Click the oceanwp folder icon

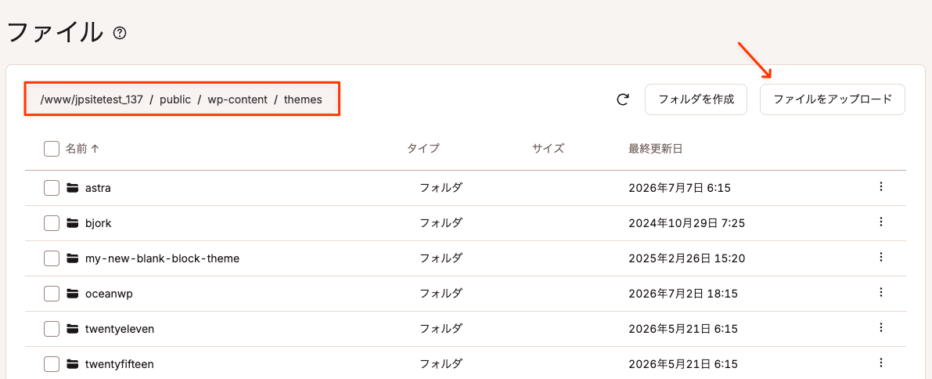pyautogui.click(x=73, y=294)
